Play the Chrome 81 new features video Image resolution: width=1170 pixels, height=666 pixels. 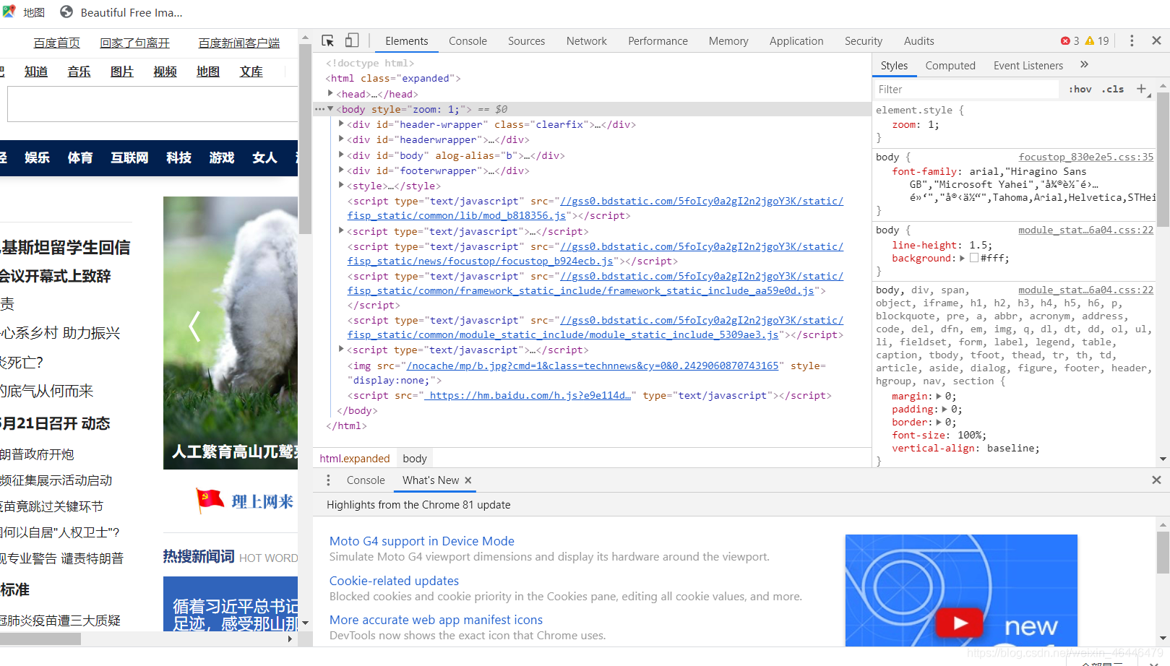pos(960,623)
